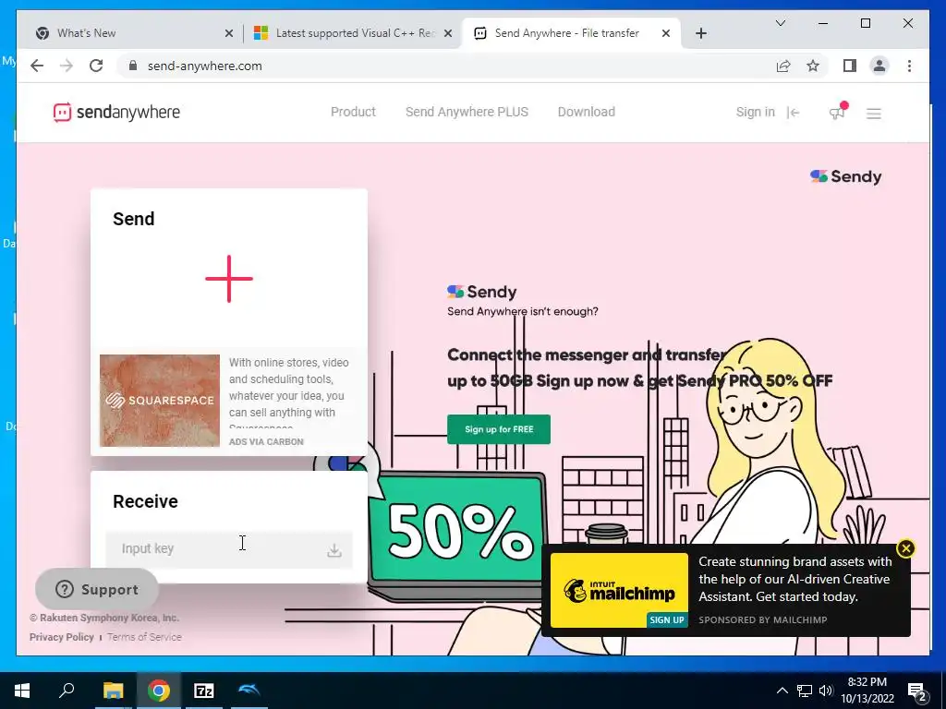Click the Sendy logo at top right
Image resolution: width=946 pixels, height=709 pixels.
pyautogui.click(x=845, y=176)
